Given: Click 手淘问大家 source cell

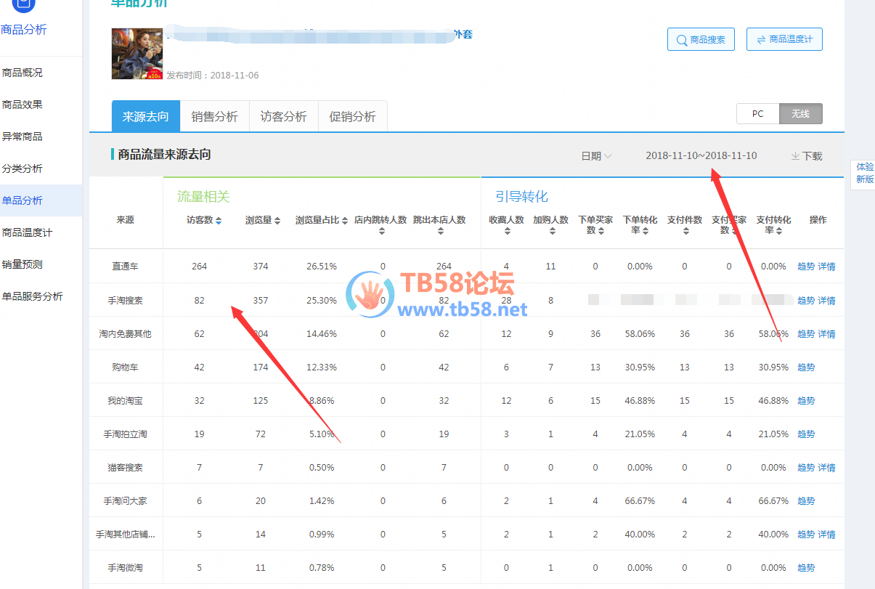Looking at the screenshot, I should click(x=126, y=501).
